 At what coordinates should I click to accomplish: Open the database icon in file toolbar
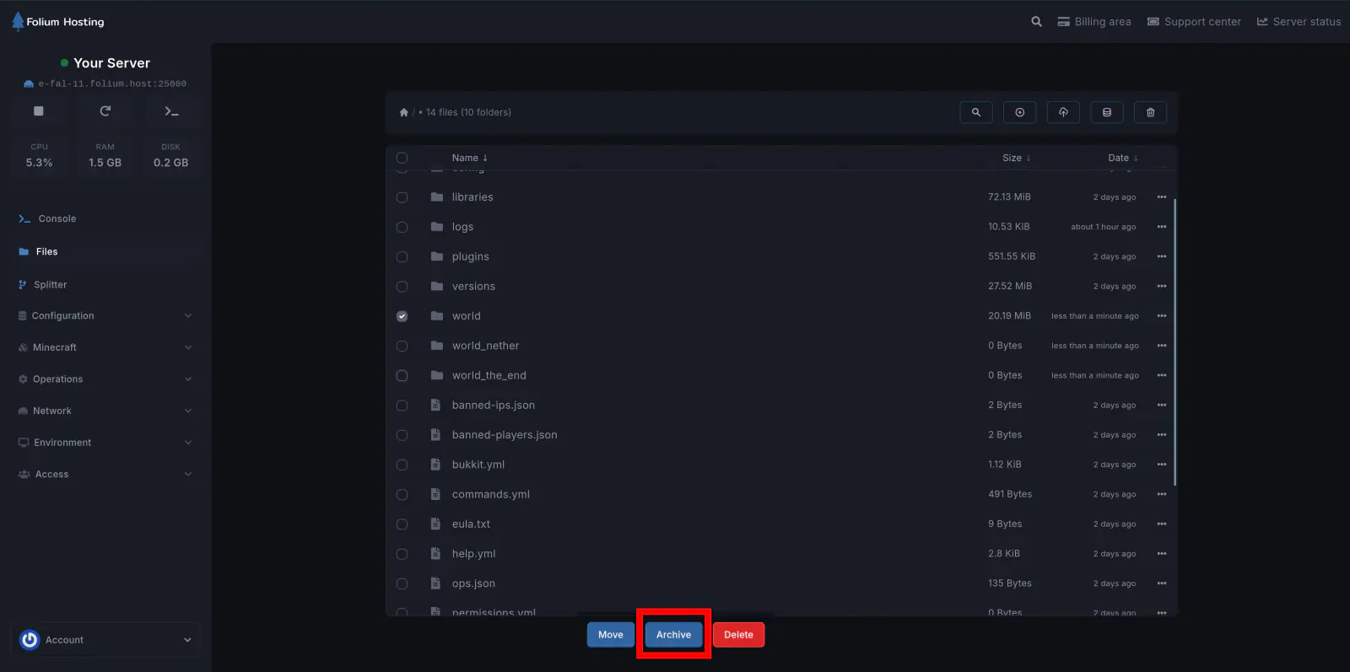click(1107, 112)
